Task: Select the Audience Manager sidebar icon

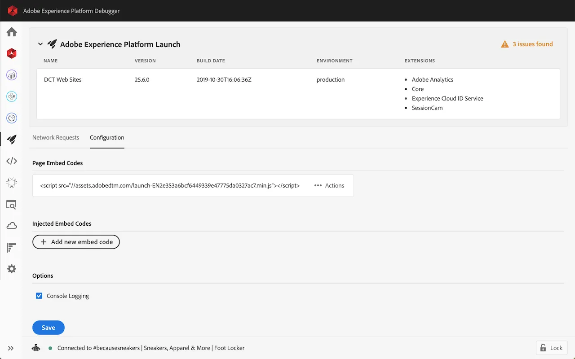Action: coord(11,96)
